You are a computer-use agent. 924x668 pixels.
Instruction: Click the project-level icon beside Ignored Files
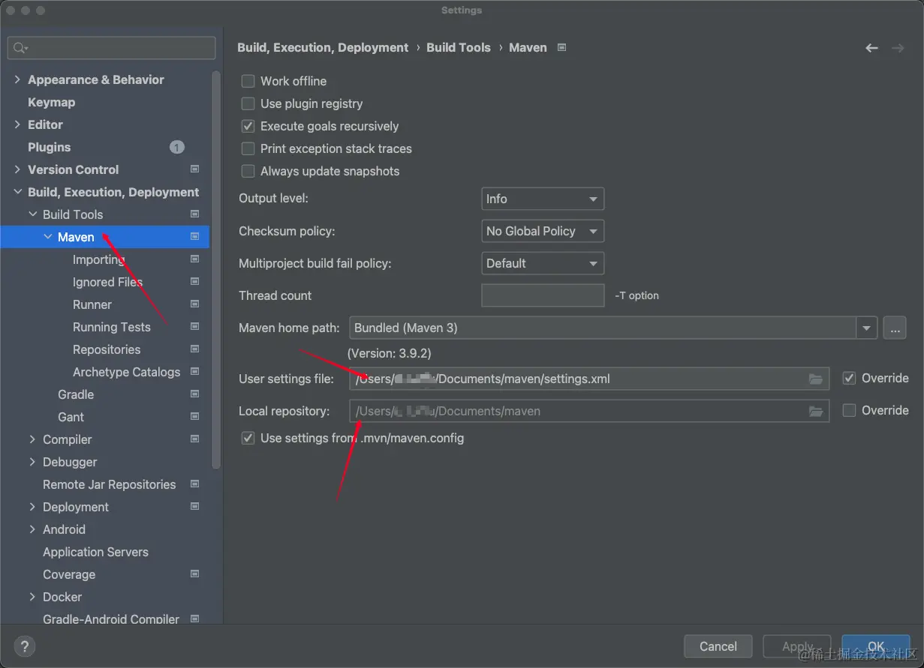pyautogui.click(x=195, y=282)
